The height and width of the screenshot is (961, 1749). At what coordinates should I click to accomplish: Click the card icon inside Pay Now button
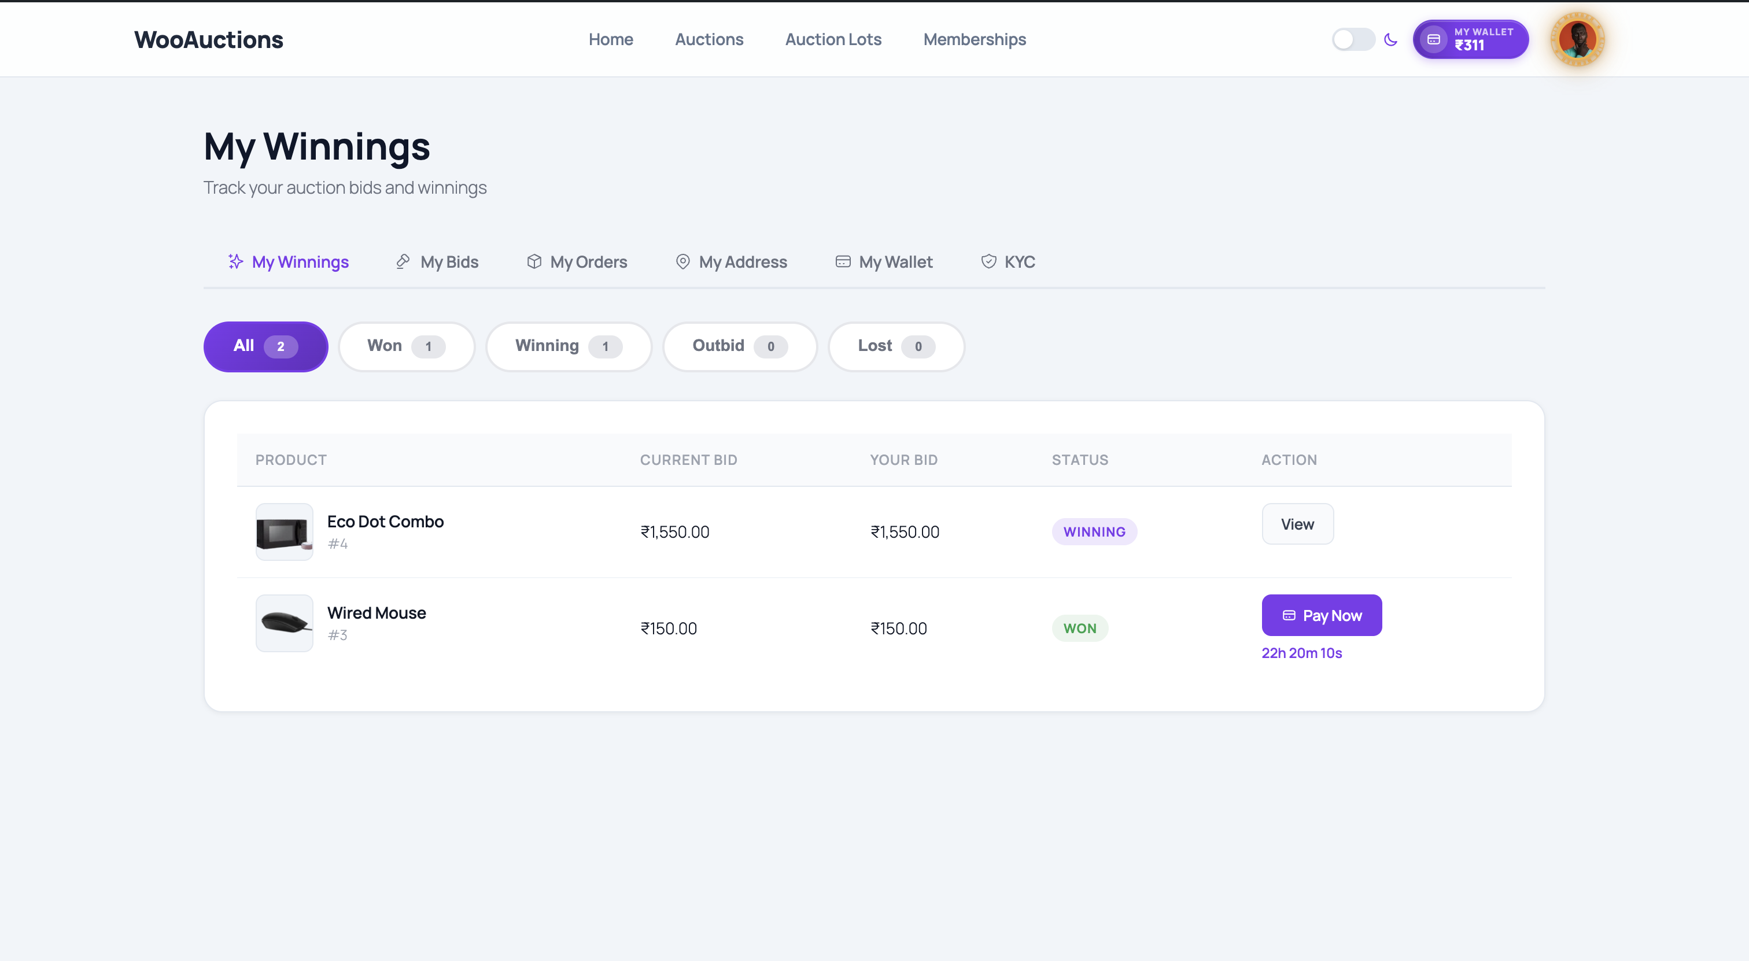(1289, 615)
